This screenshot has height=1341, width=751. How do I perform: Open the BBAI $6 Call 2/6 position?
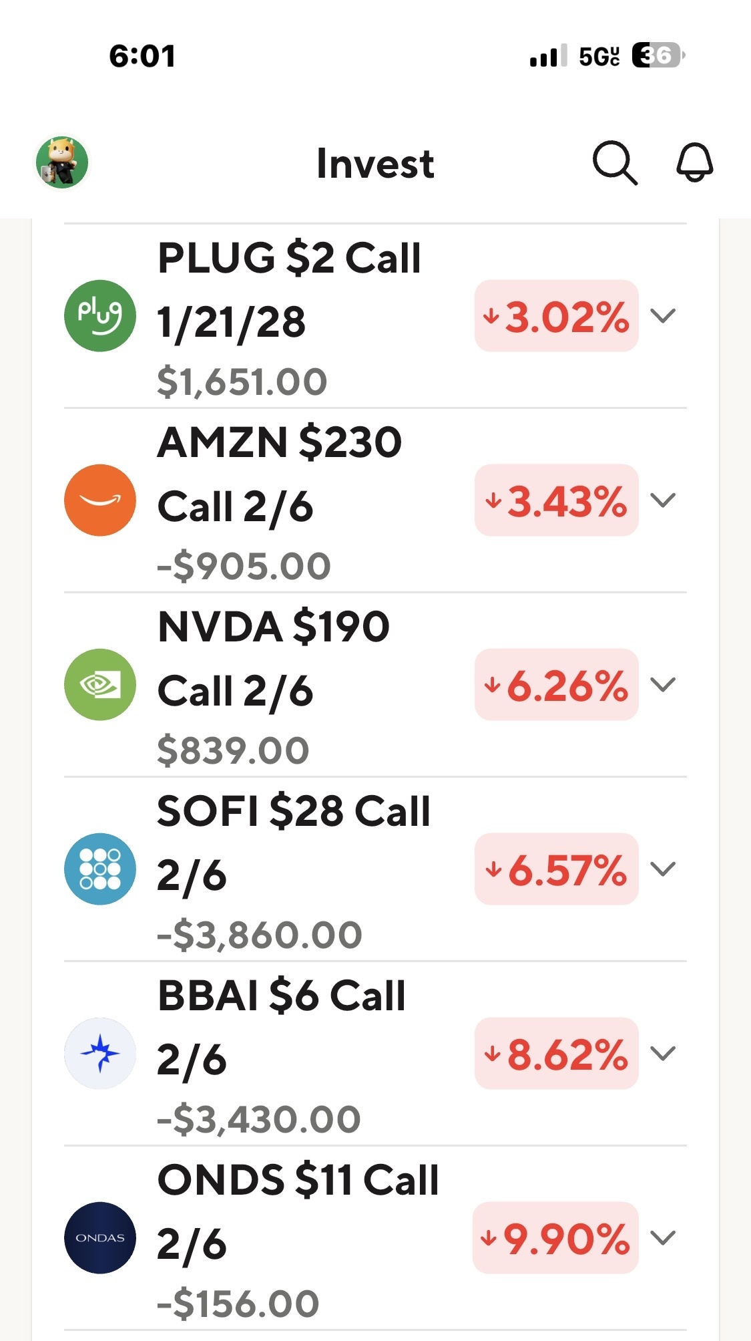pyautogui.click(x=375, y=1053)
